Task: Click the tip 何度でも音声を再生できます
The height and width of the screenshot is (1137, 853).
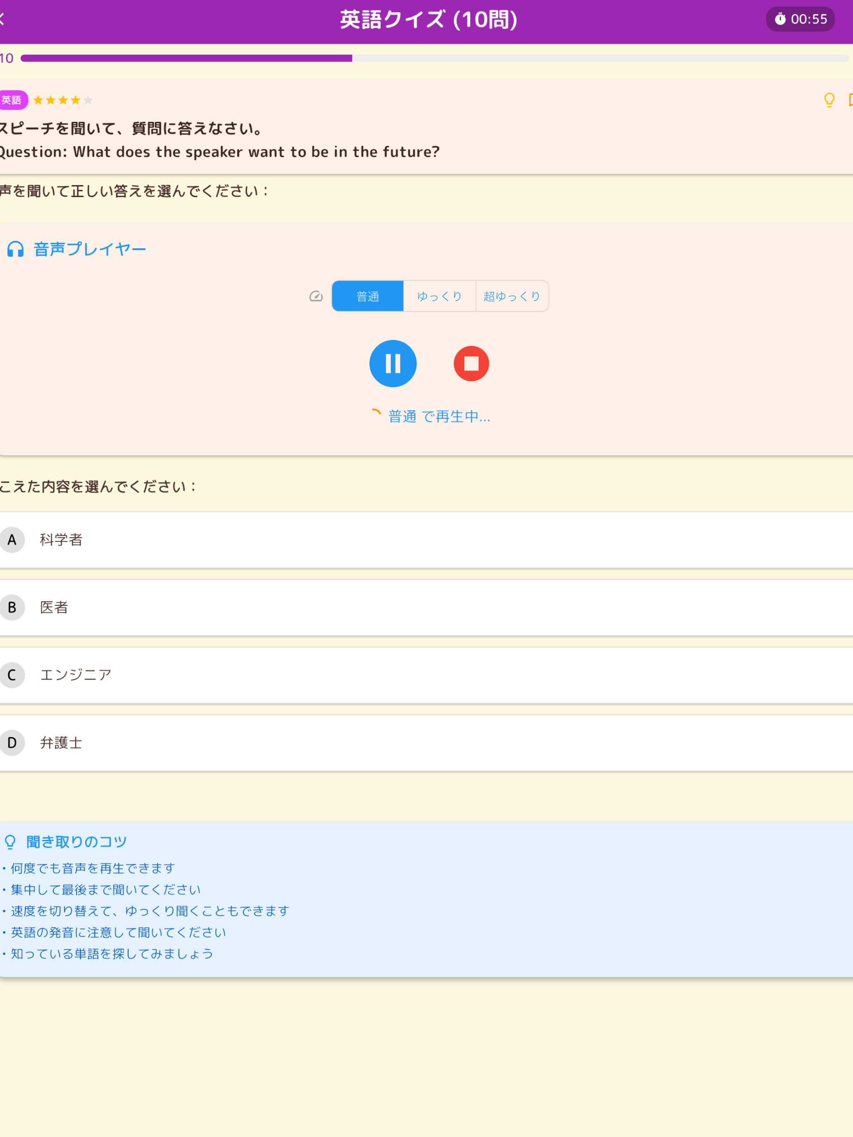Action: tap(93, 868)
